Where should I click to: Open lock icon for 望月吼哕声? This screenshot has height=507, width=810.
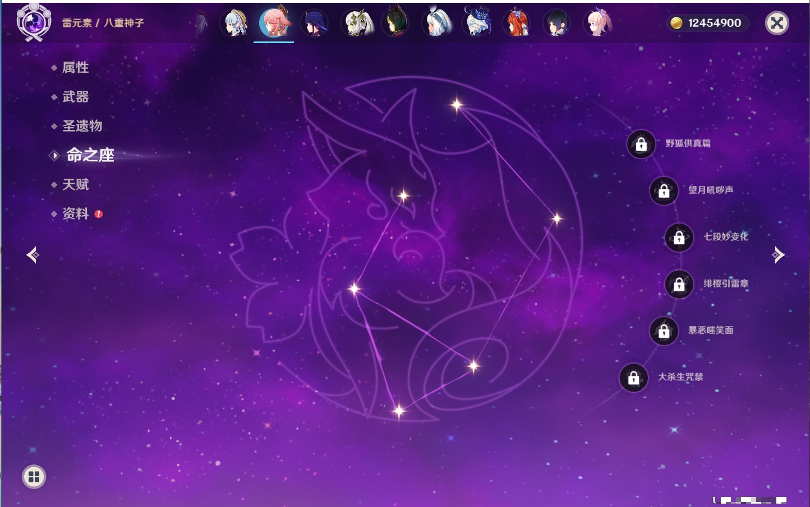click(664, 191)
